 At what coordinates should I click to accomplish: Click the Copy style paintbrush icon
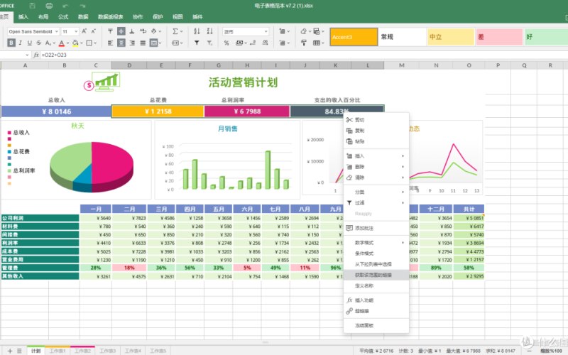coord(304,43)
